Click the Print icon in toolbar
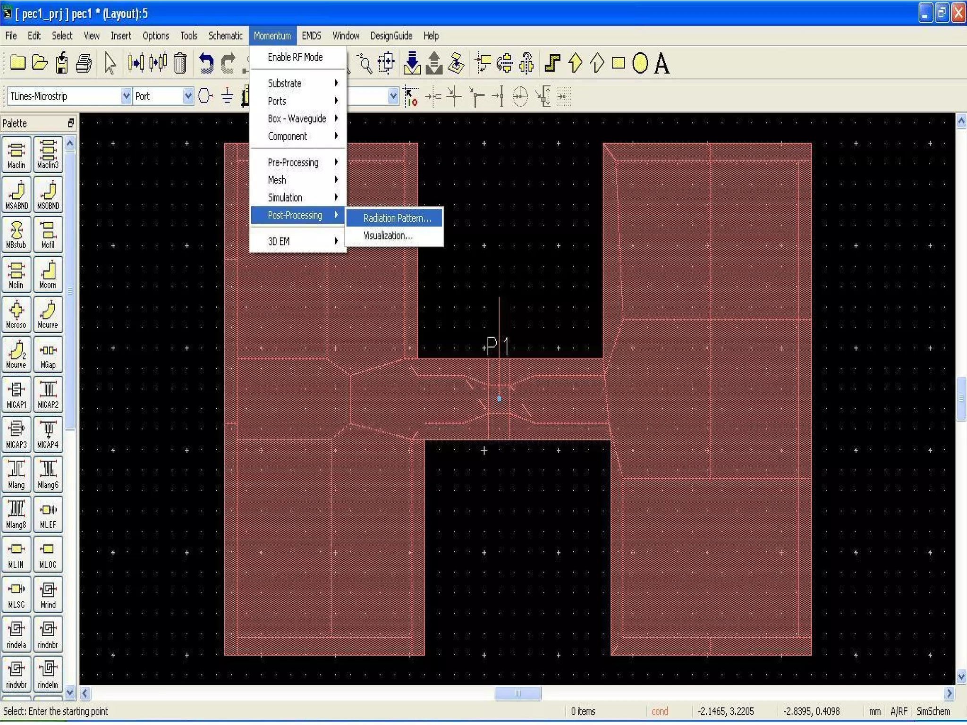 click(84, 63)
